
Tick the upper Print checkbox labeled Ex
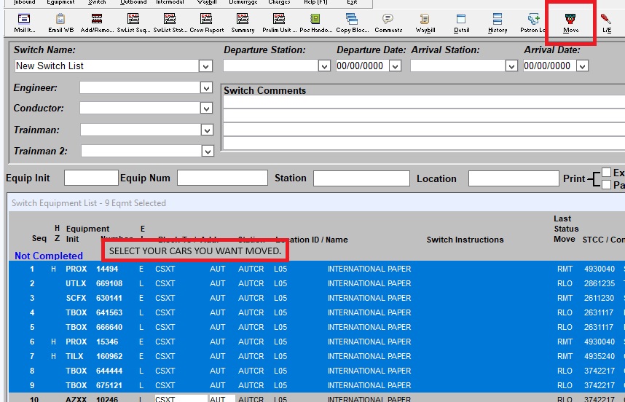tap(606, 172)
